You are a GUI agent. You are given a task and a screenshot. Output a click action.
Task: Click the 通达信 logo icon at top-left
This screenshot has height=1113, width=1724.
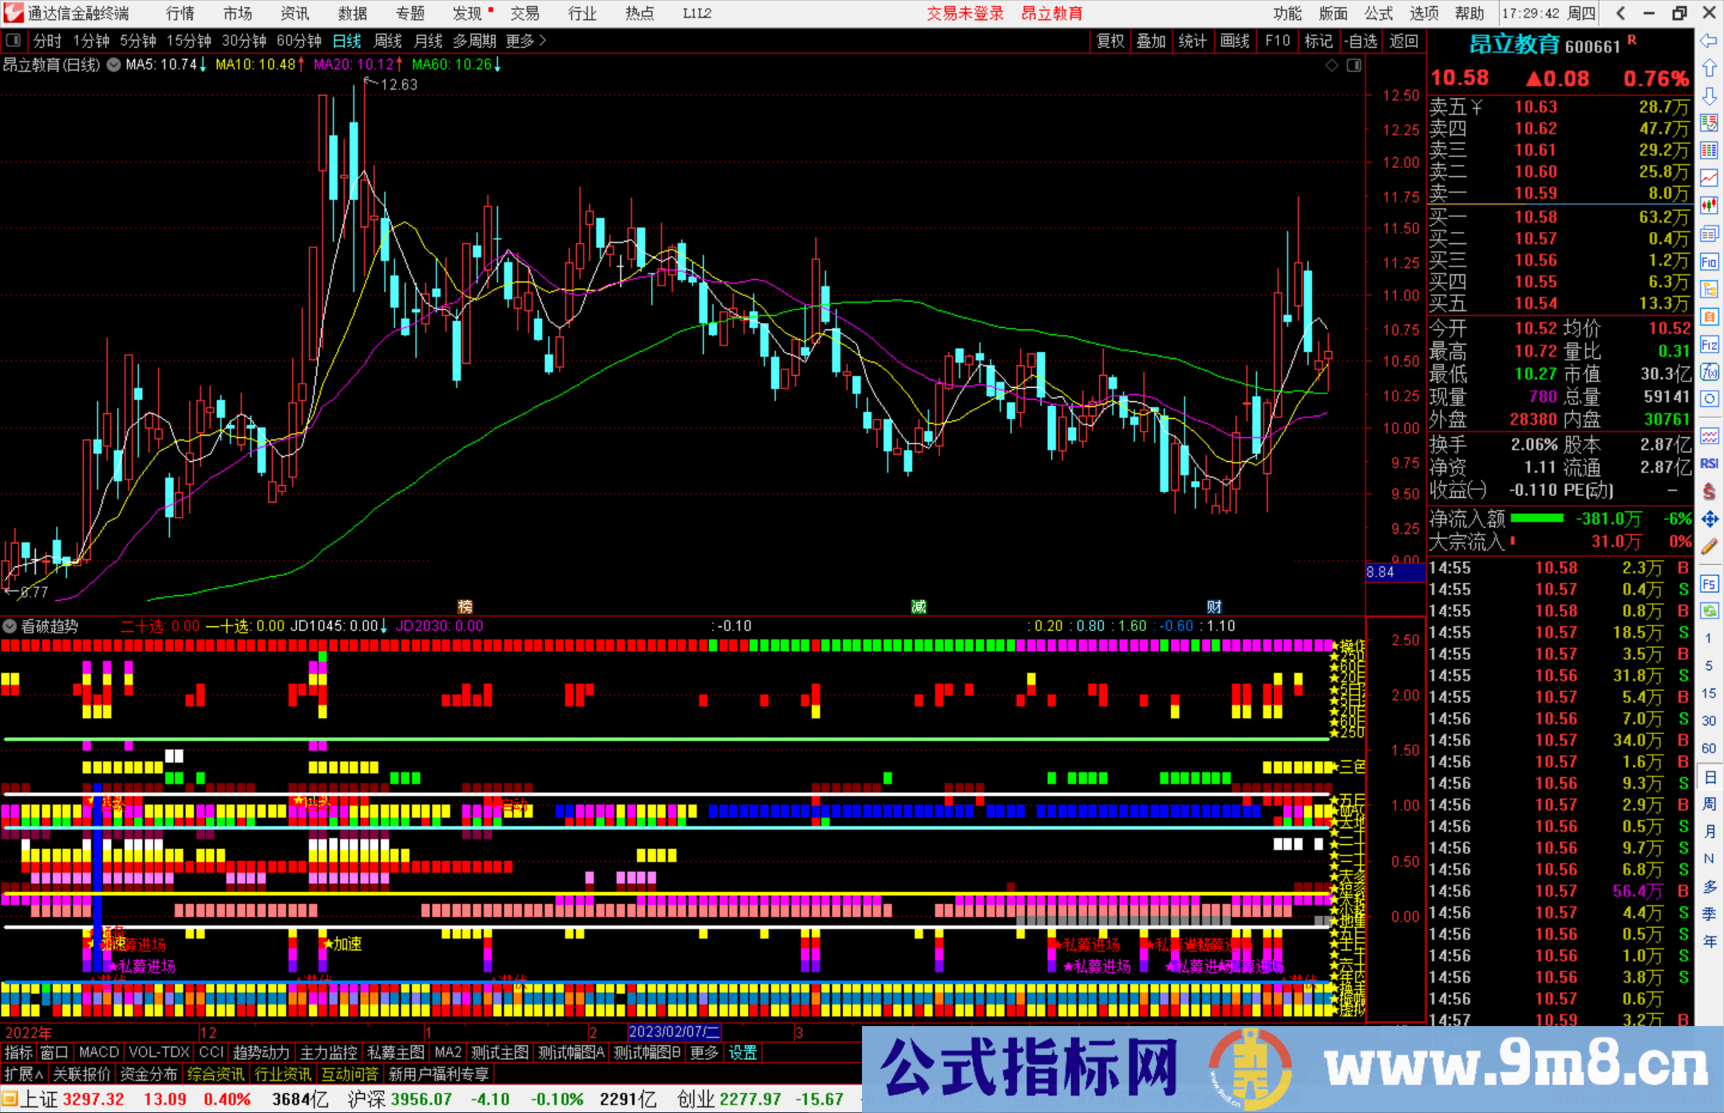click(13, 13)
